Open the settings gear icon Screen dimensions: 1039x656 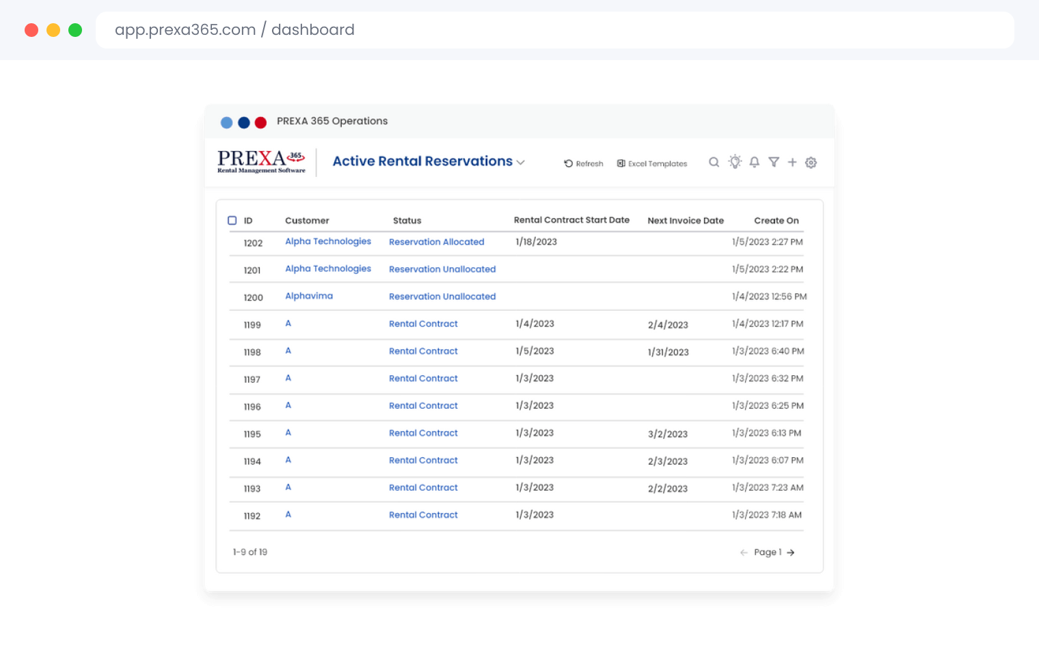click(811, 163)
